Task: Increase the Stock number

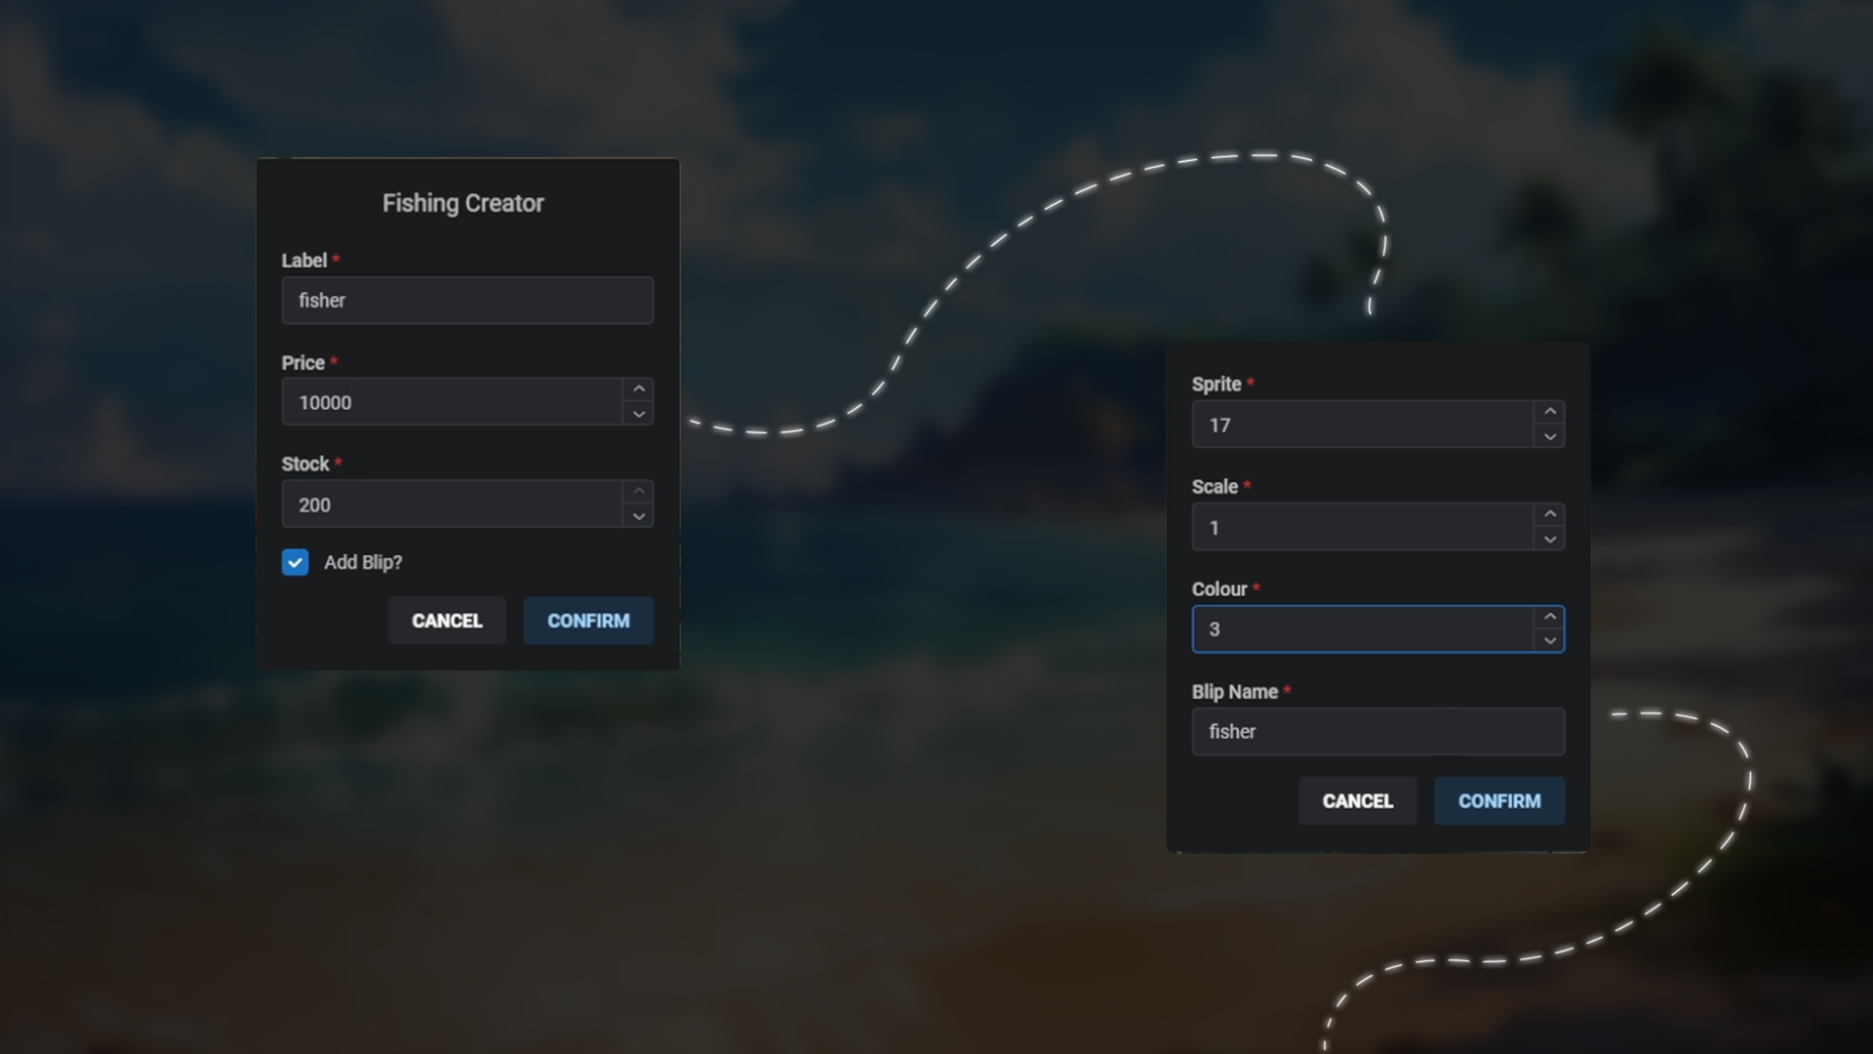Action: [639, 490]
